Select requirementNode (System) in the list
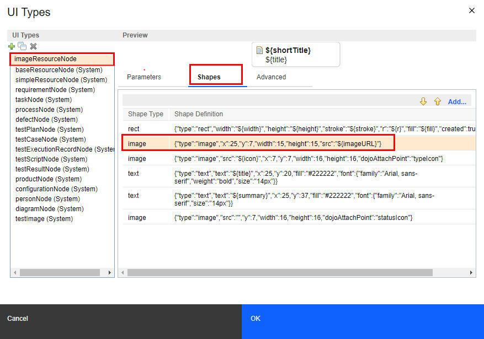Screen dimensions: 484x339 pos(55,90)
